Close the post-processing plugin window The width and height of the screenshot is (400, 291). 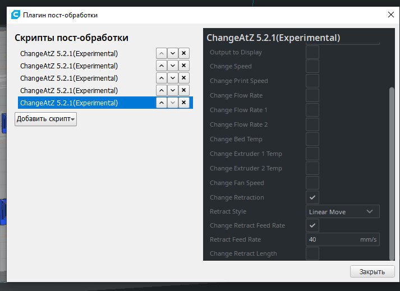(x=391, y=15)
